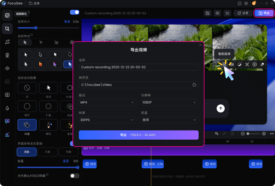Image resolution: width=275 pixels, height=186 pixels.
Task: Select 闪光 click effect option
Action: (27, 125)
